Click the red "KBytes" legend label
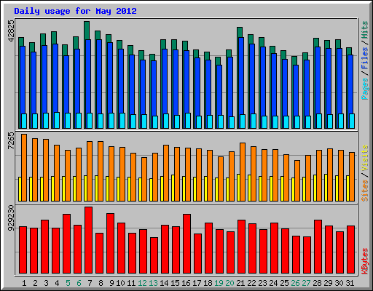Viewport: 373px width, 291px height. [365, 261]
